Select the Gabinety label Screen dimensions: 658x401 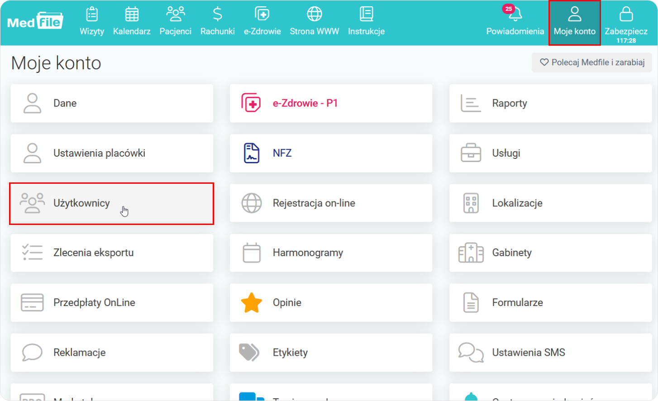[512, 253]
